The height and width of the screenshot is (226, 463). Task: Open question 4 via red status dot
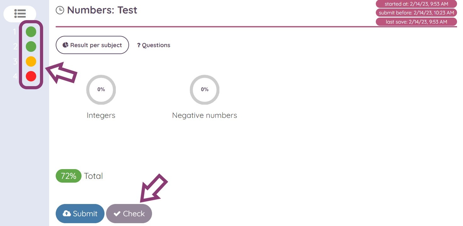point(31,76)
